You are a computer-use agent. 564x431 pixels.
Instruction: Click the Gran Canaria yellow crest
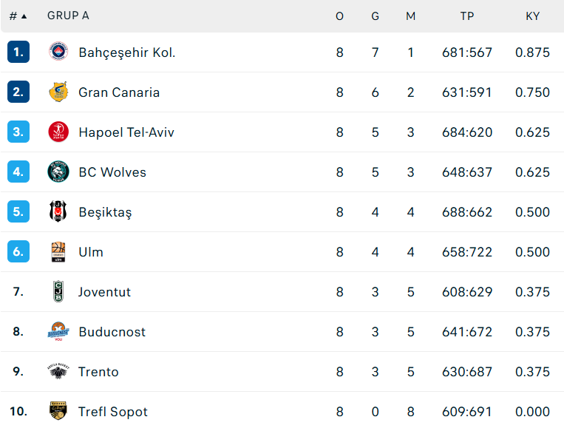(58, 92)
